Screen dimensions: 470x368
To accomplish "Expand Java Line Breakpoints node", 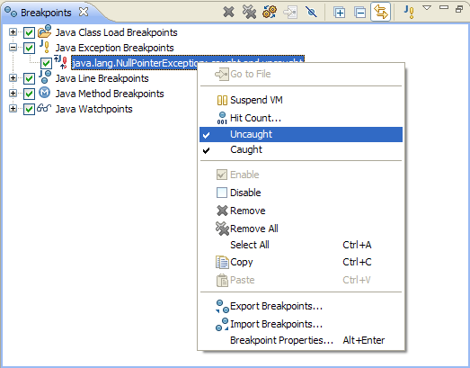I will click(x=13, y=77).
